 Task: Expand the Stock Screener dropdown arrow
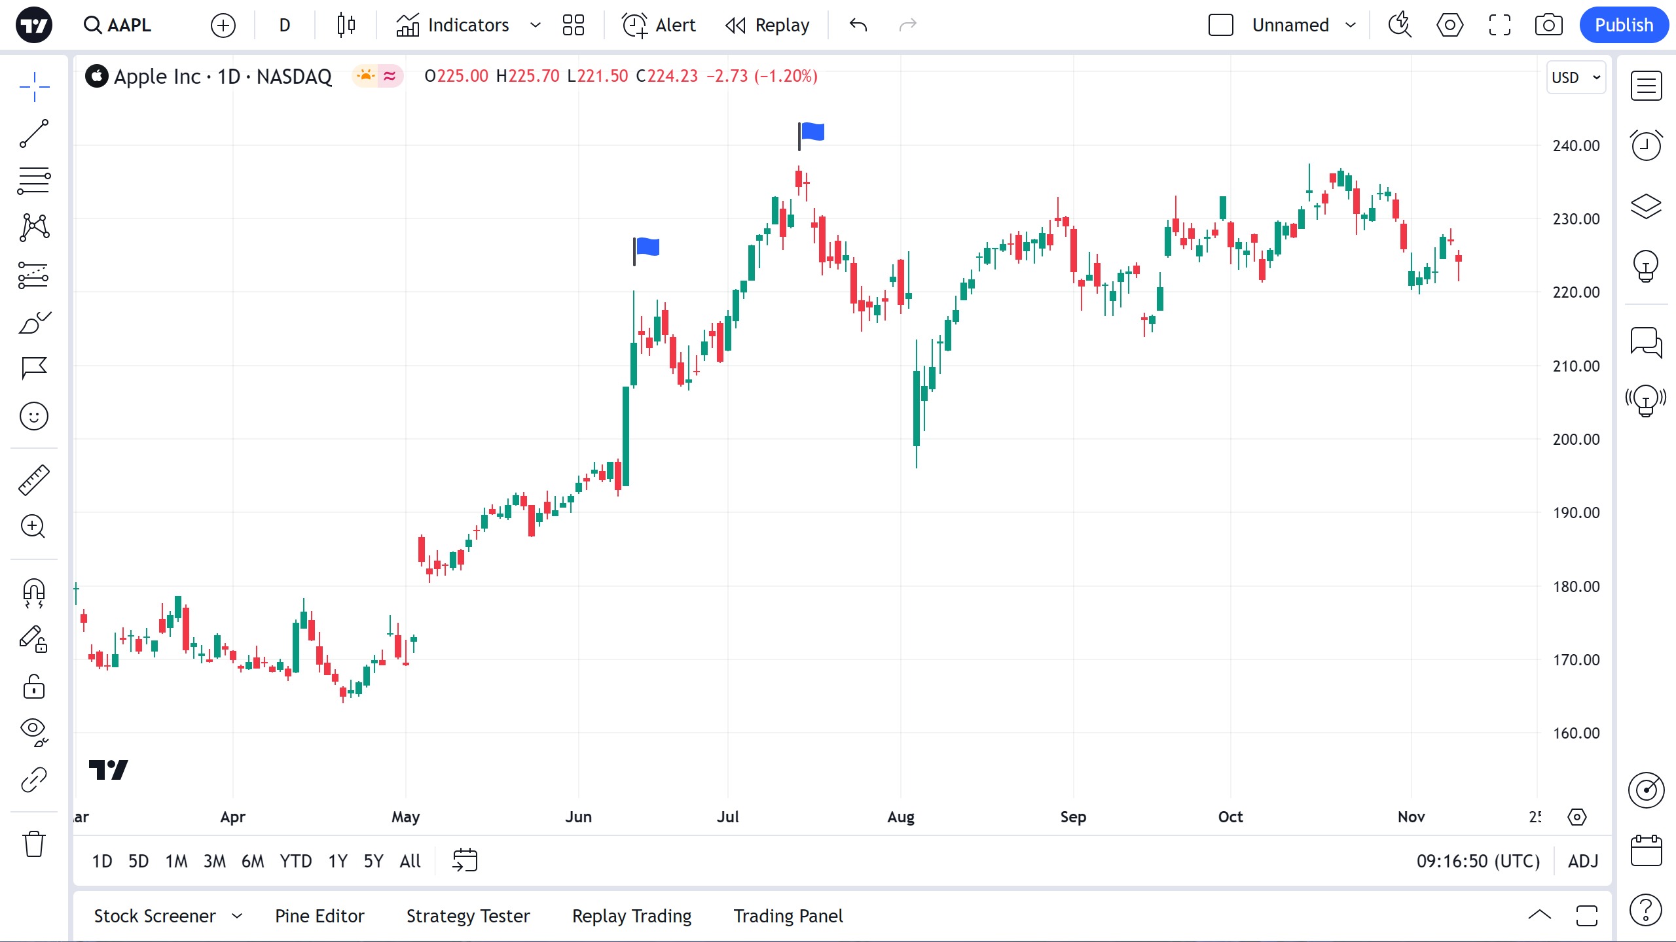(237, 916)
